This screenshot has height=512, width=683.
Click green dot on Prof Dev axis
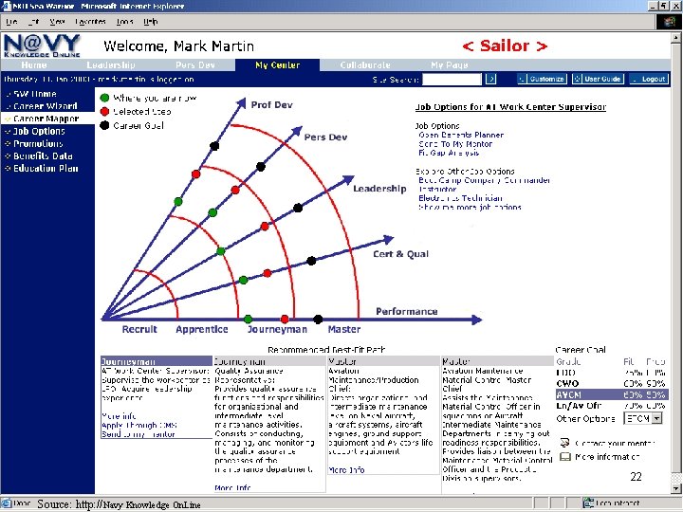pos(178,202)
